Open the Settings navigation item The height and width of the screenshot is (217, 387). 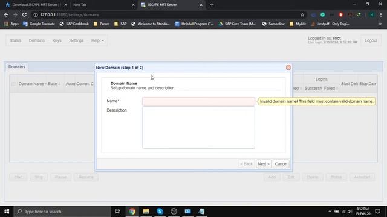click(x=76, y=40)
